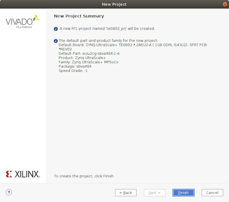Cancel the New Project wizard
229x202 pixels.
pyautogui.click(x=212, y=193)
